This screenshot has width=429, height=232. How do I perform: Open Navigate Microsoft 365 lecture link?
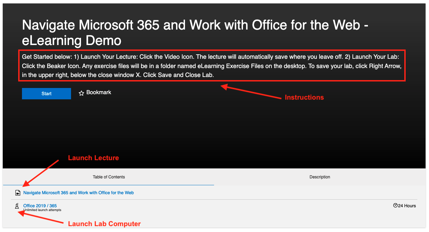click(79, 193)
